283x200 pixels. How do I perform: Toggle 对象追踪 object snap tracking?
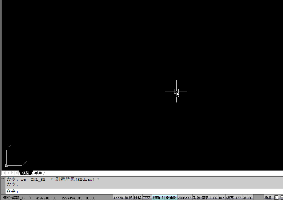pos(200,198)
